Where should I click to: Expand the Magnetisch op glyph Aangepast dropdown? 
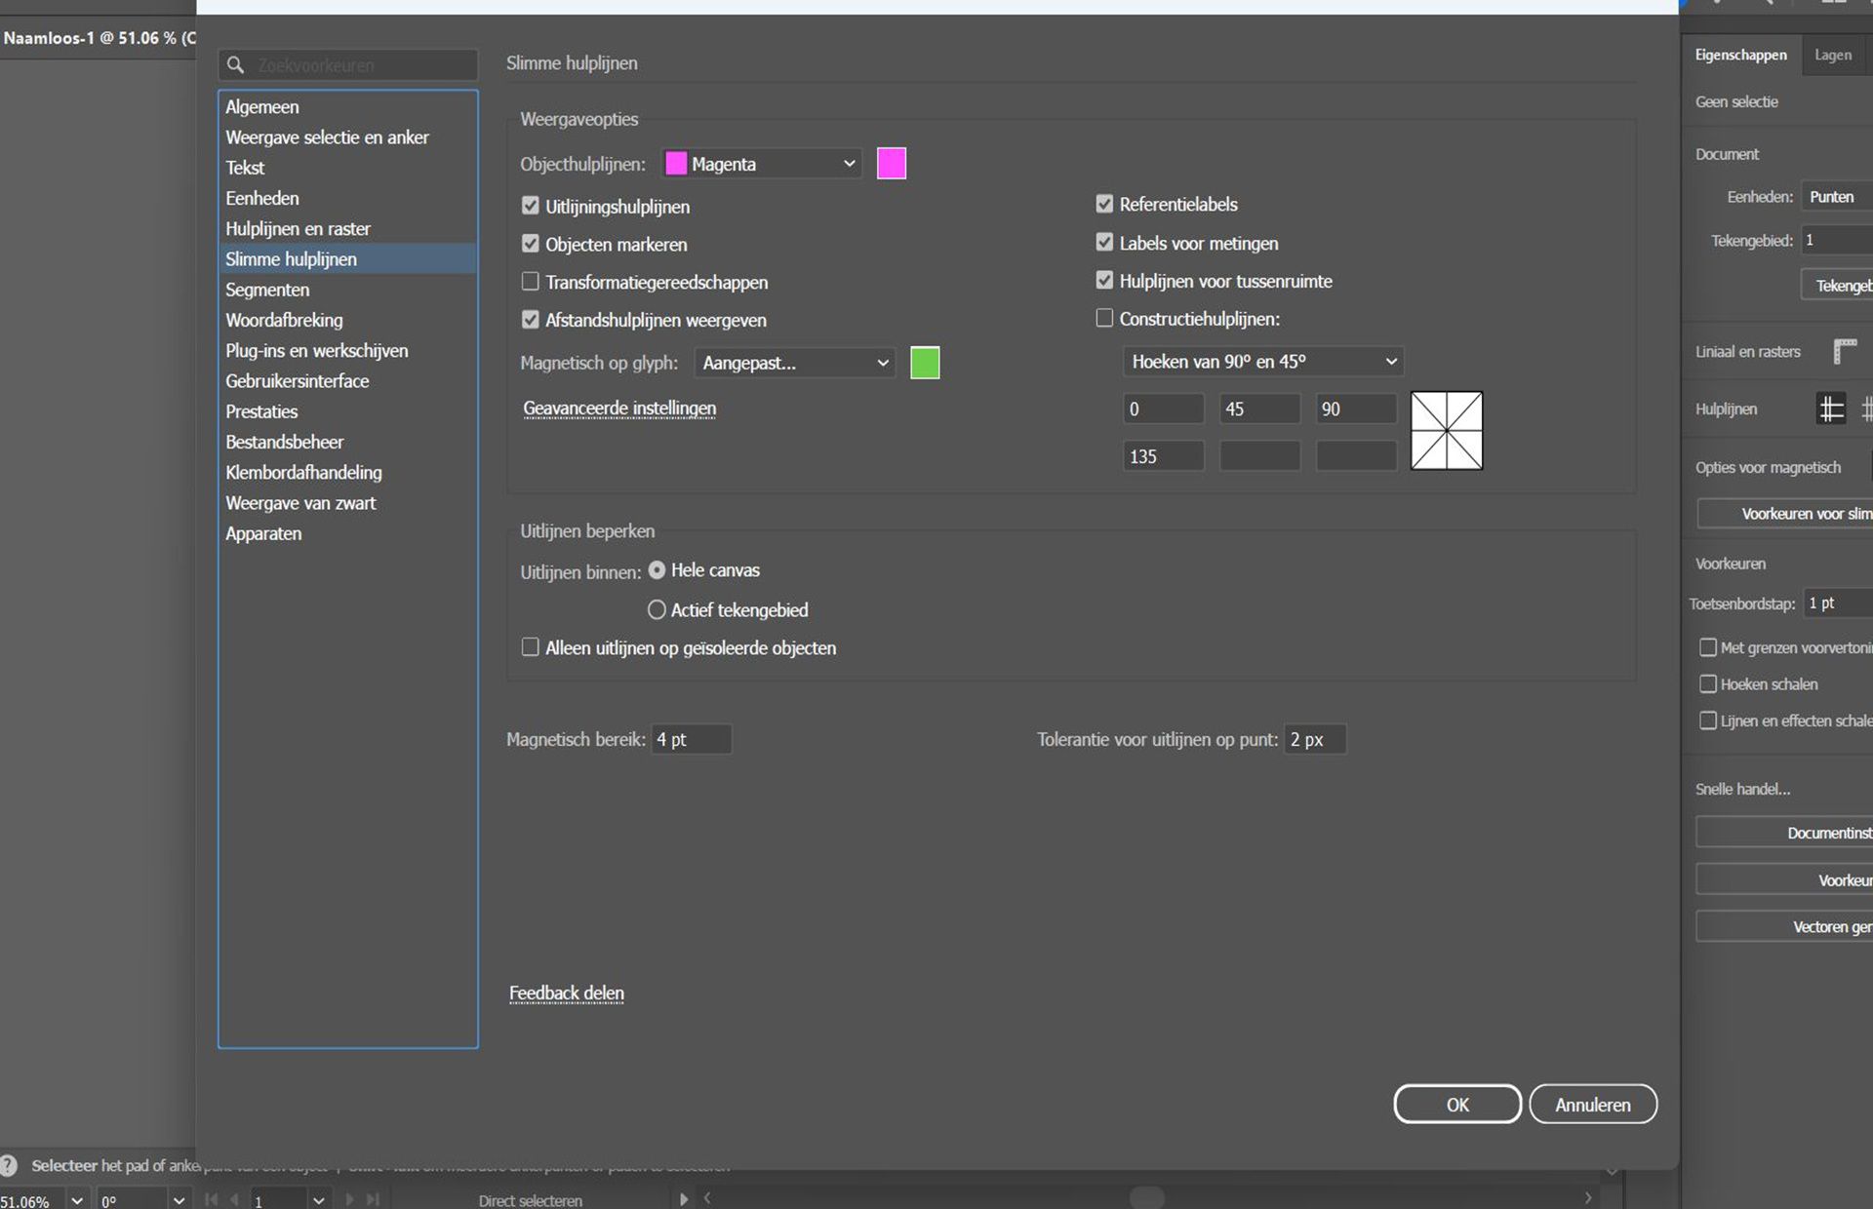(795, 363)
